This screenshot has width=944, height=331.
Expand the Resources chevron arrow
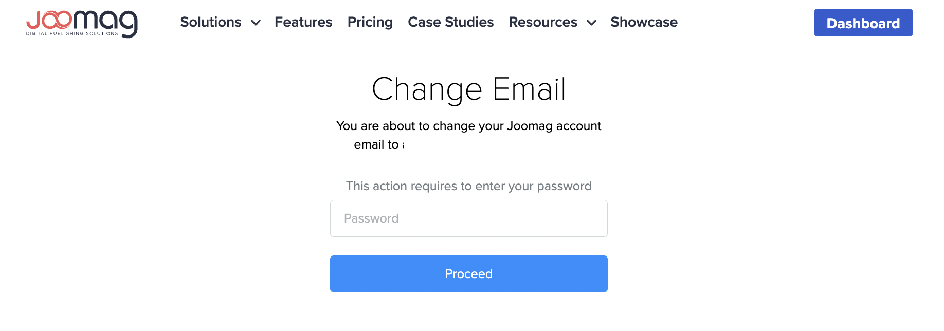591,23
